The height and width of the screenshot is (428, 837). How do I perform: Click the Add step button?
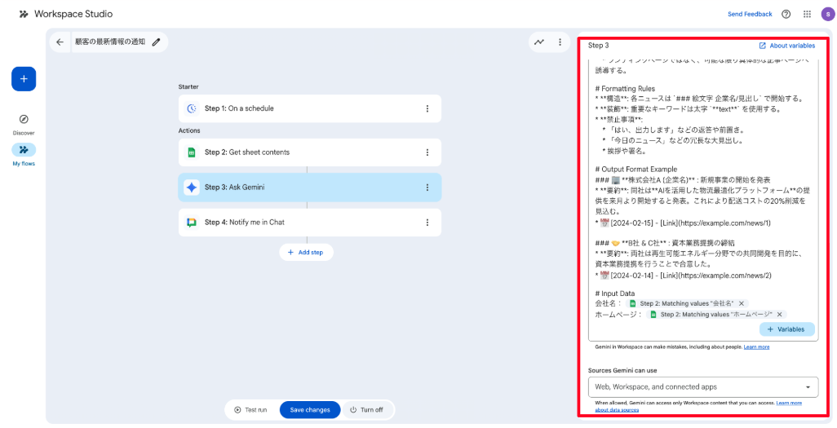(306, 253)
